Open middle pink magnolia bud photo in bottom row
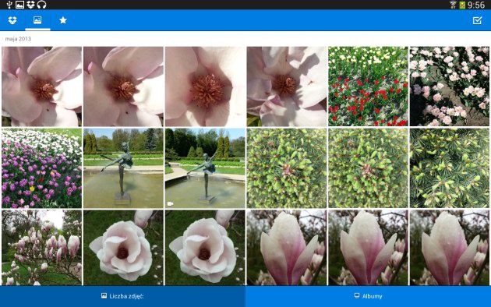Viewport: 491px width, 307px height. coord(368,248)
